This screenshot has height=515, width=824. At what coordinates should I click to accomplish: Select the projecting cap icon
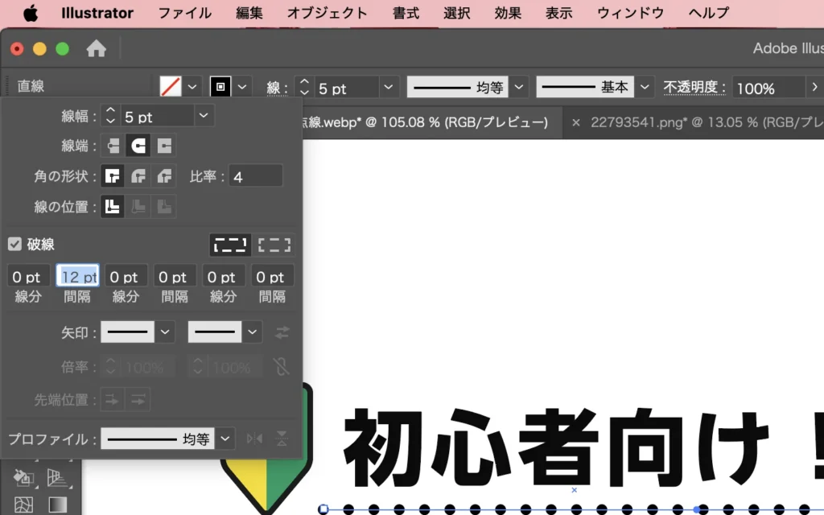[x=164, y=146]
